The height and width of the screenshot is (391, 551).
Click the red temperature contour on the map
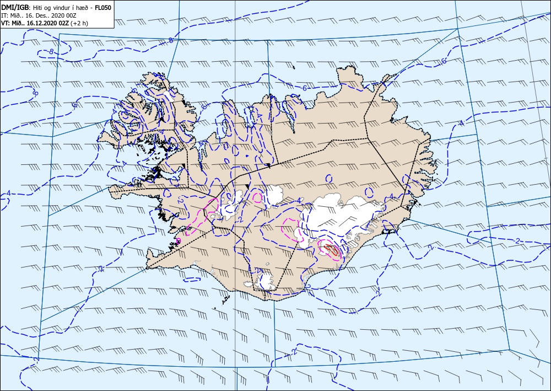[332, 249]
